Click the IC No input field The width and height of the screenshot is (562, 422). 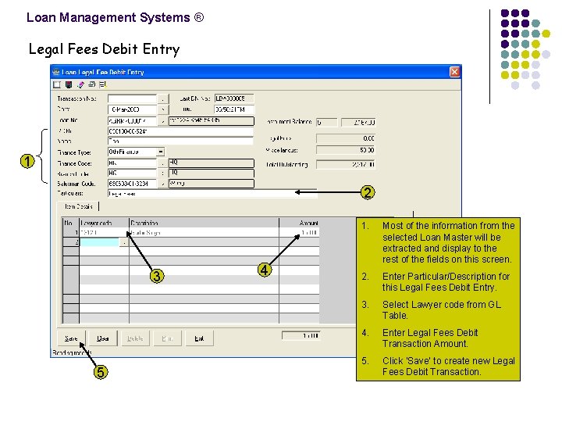point(180,131)
